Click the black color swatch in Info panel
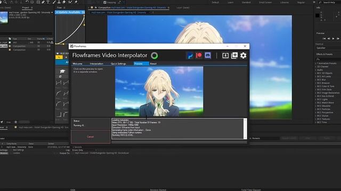This screenshot has height=191, width=341. pyautogui.click(x=318, y=15)
